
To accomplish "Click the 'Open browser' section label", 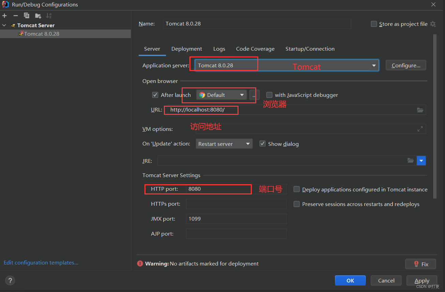I will (160, 81).
